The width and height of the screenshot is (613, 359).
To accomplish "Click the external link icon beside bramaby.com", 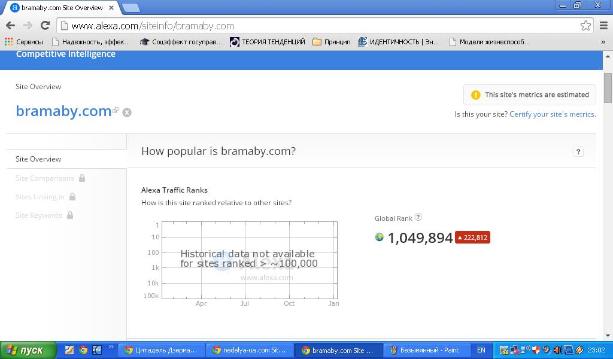I will 116,110.
